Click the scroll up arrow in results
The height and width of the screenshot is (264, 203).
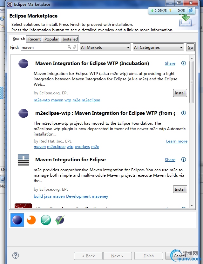click(x=192, y=58)
